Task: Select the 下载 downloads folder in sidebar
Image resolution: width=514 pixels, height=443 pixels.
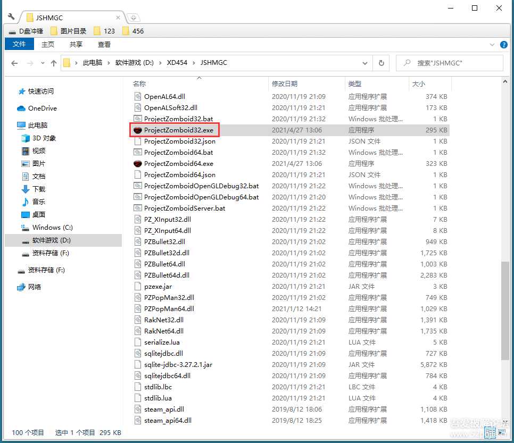Action: point(39,189)
